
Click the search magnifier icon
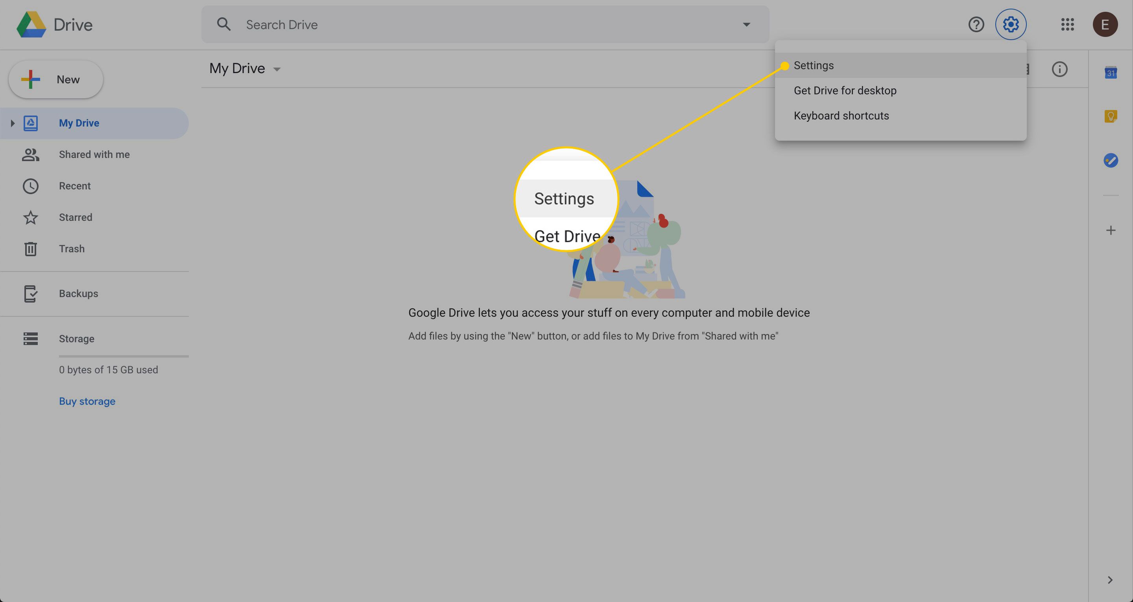click(224, 24)
